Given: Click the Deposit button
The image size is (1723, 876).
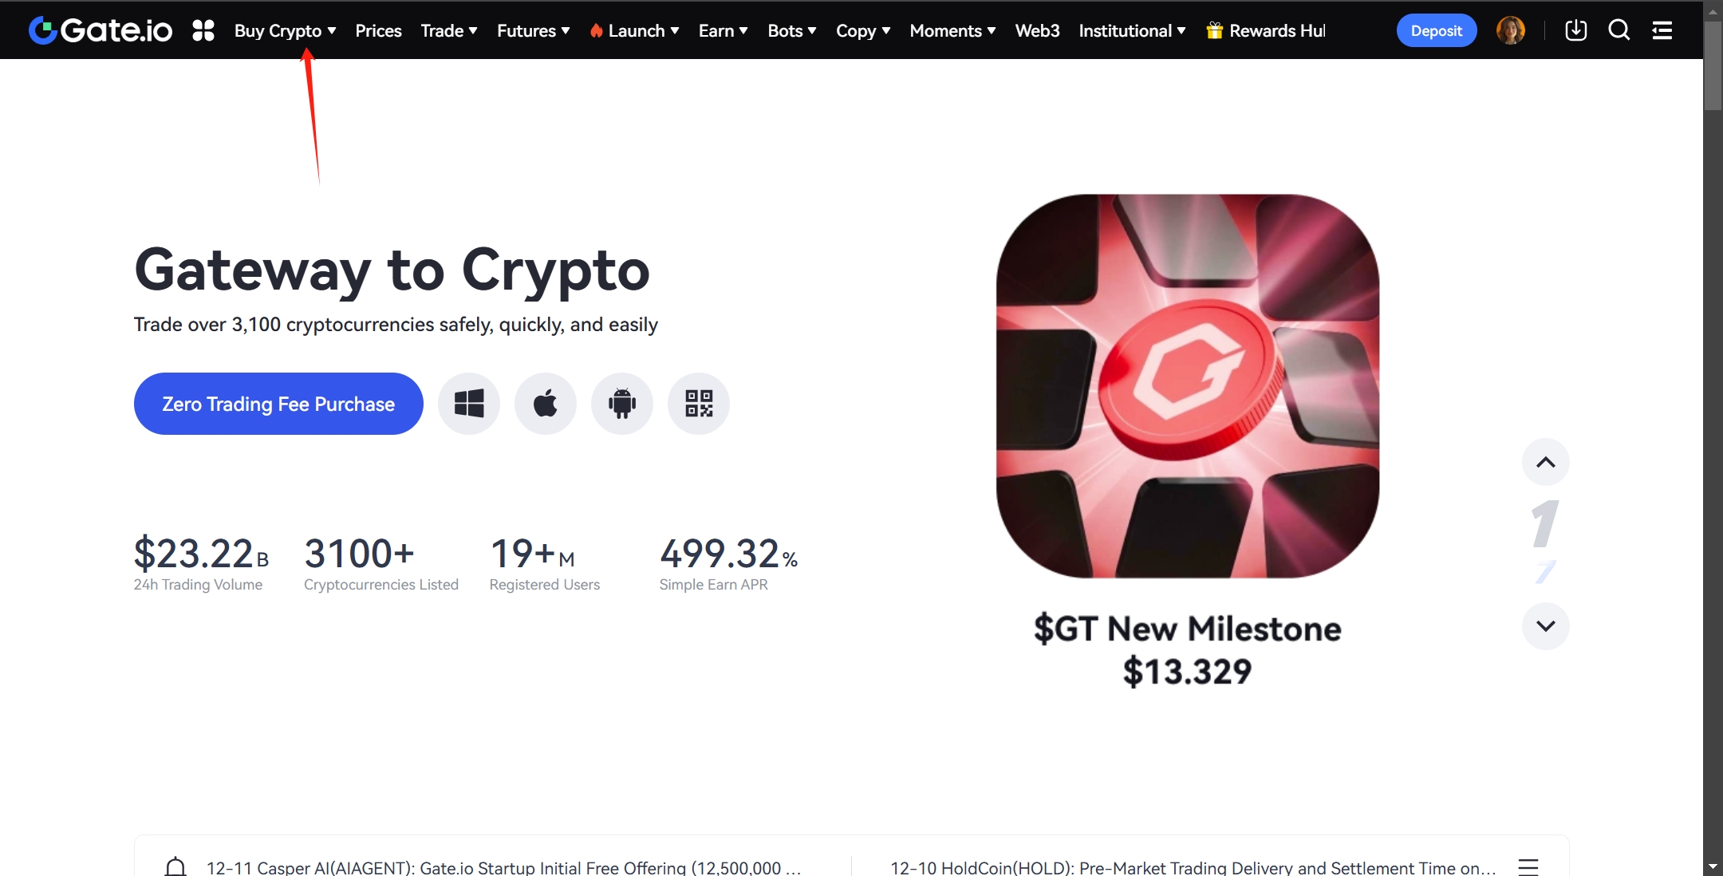Looking at the screenshot, I should tap(1436, 30).
